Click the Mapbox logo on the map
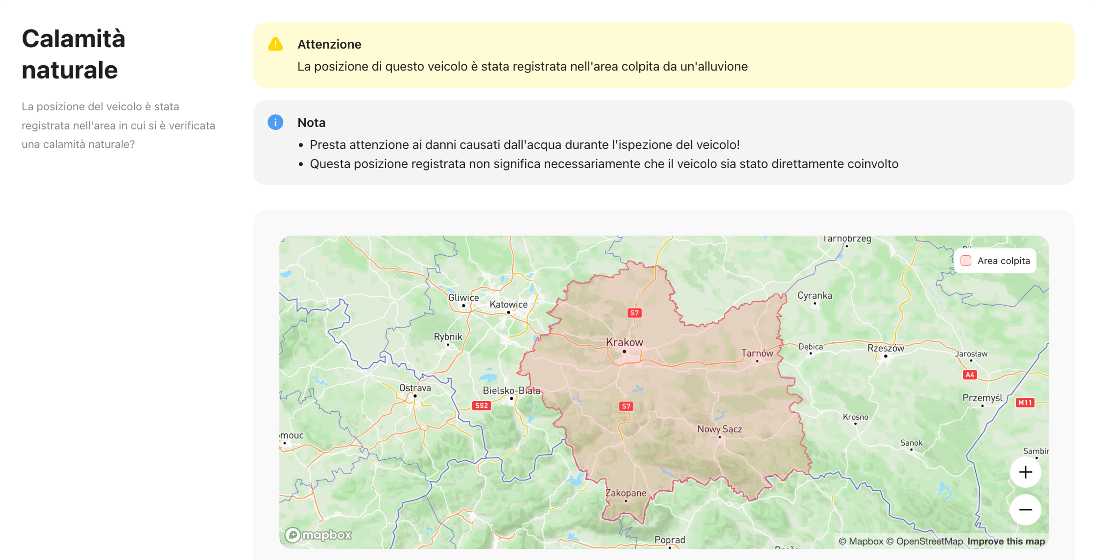The height and width of the screenshot is (560, 1096). [x=318, y=535]
